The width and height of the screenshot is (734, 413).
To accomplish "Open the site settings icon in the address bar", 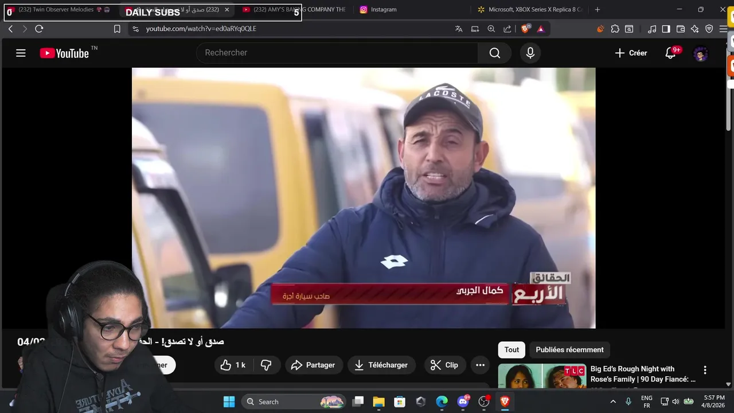I will coord(135,29).
